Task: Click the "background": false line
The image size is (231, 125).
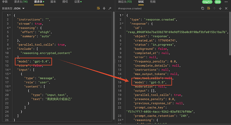Action: click(x=151, y=49)
